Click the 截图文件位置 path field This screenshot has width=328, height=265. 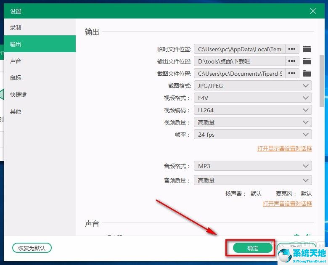coord(240,73)
